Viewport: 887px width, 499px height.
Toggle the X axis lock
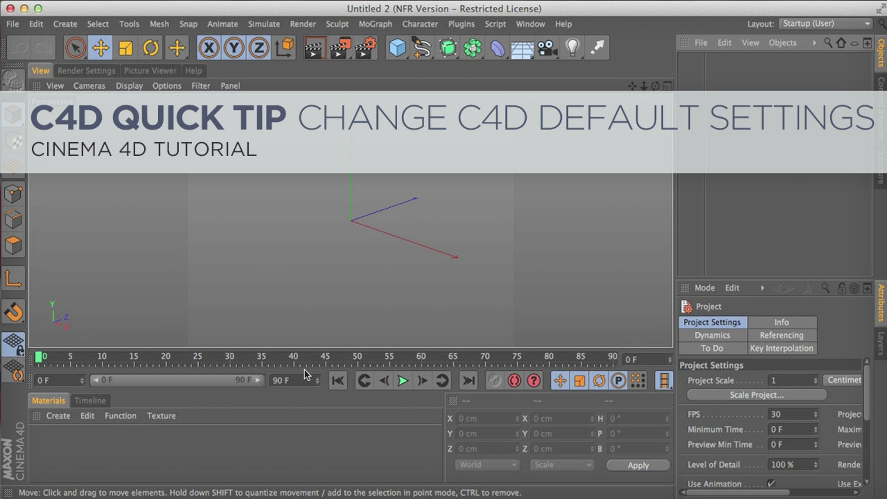[x=209, y=48]
